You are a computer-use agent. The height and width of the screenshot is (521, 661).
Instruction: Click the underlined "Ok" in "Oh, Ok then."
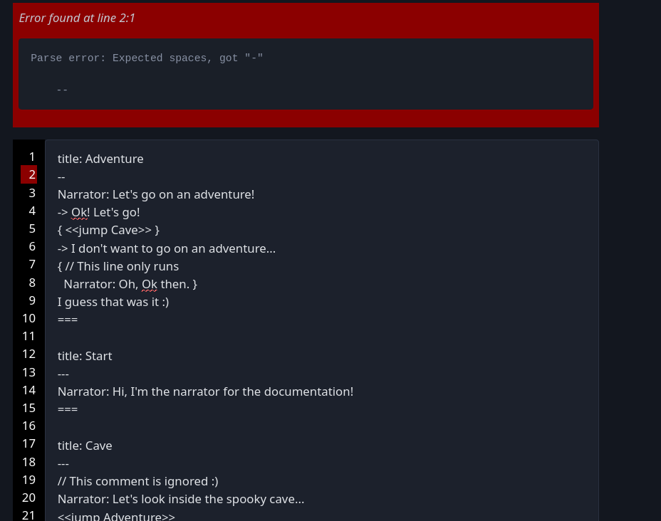[x=150, y=284]
